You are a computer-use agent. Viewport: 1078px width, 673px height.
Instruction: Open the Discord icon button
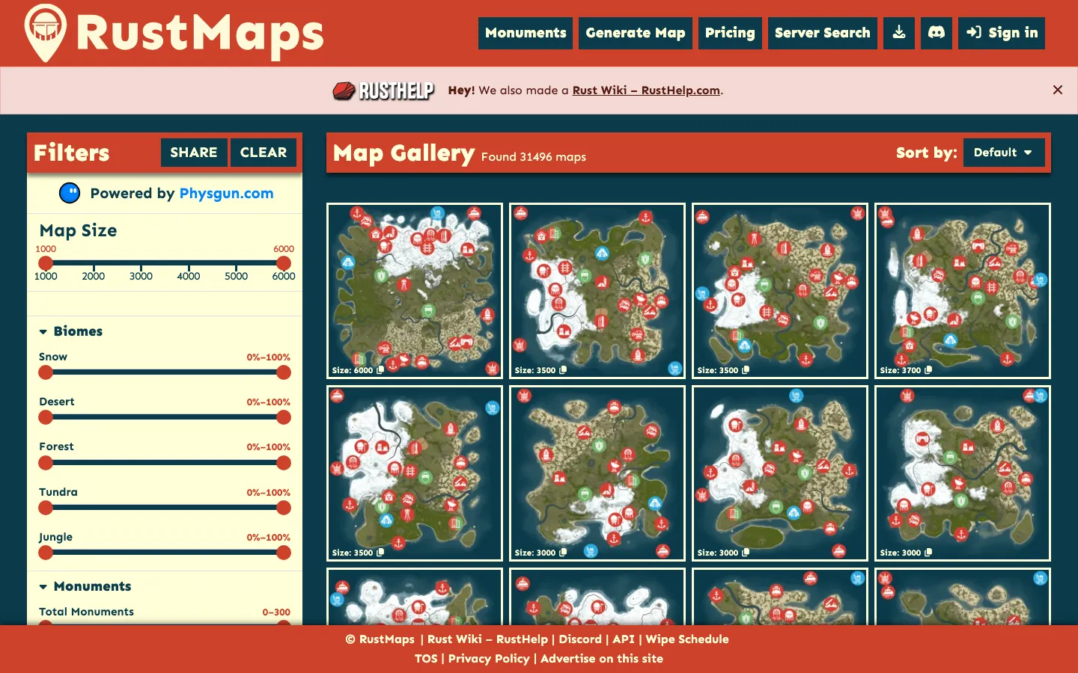[937, 33]
